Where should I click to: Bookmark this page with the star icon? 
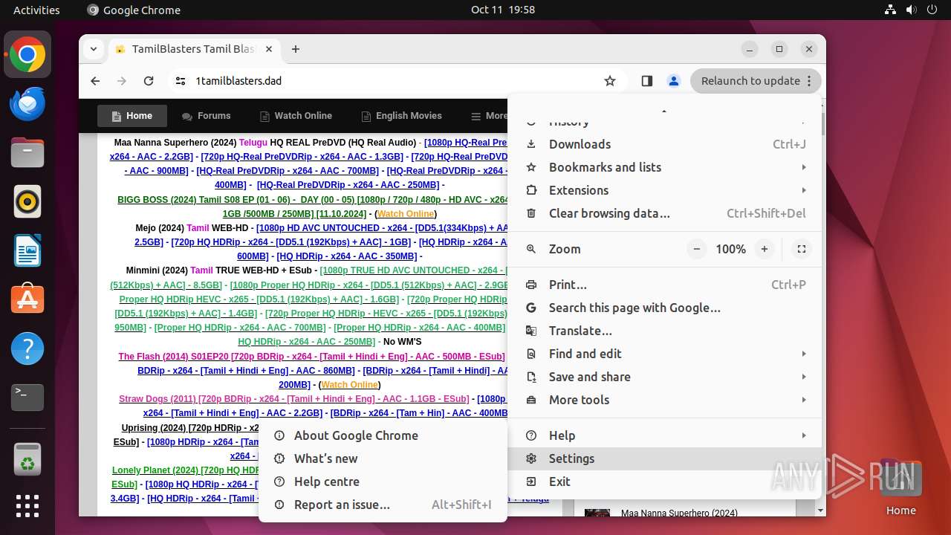610,81
